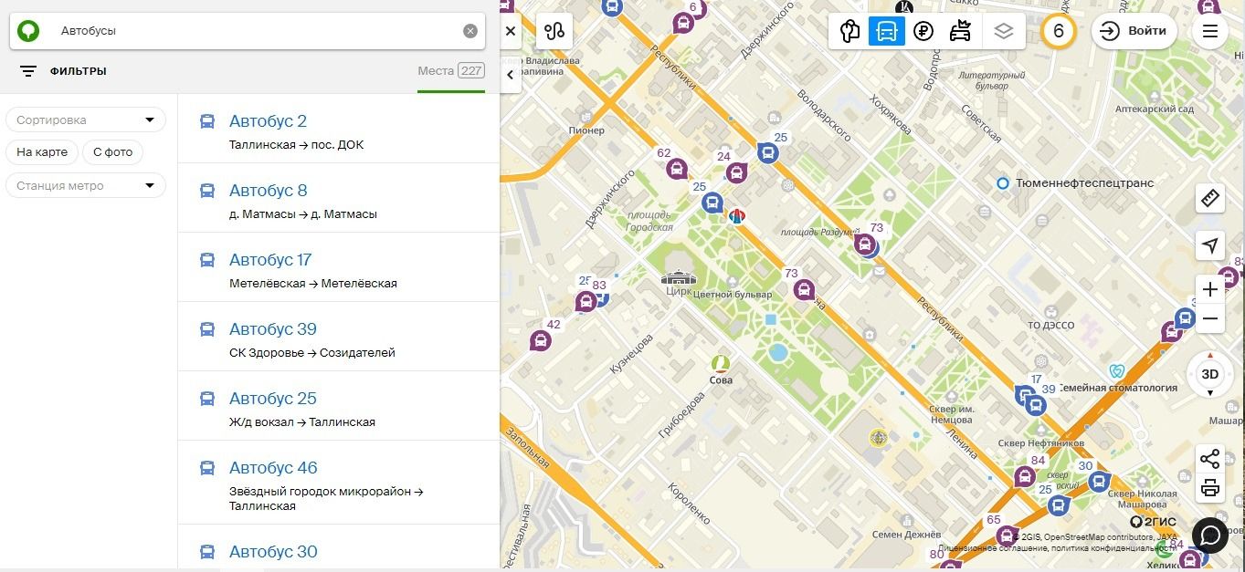1245x572 pixels.
Task: Select the Места tab
Action: pos(450,71)
